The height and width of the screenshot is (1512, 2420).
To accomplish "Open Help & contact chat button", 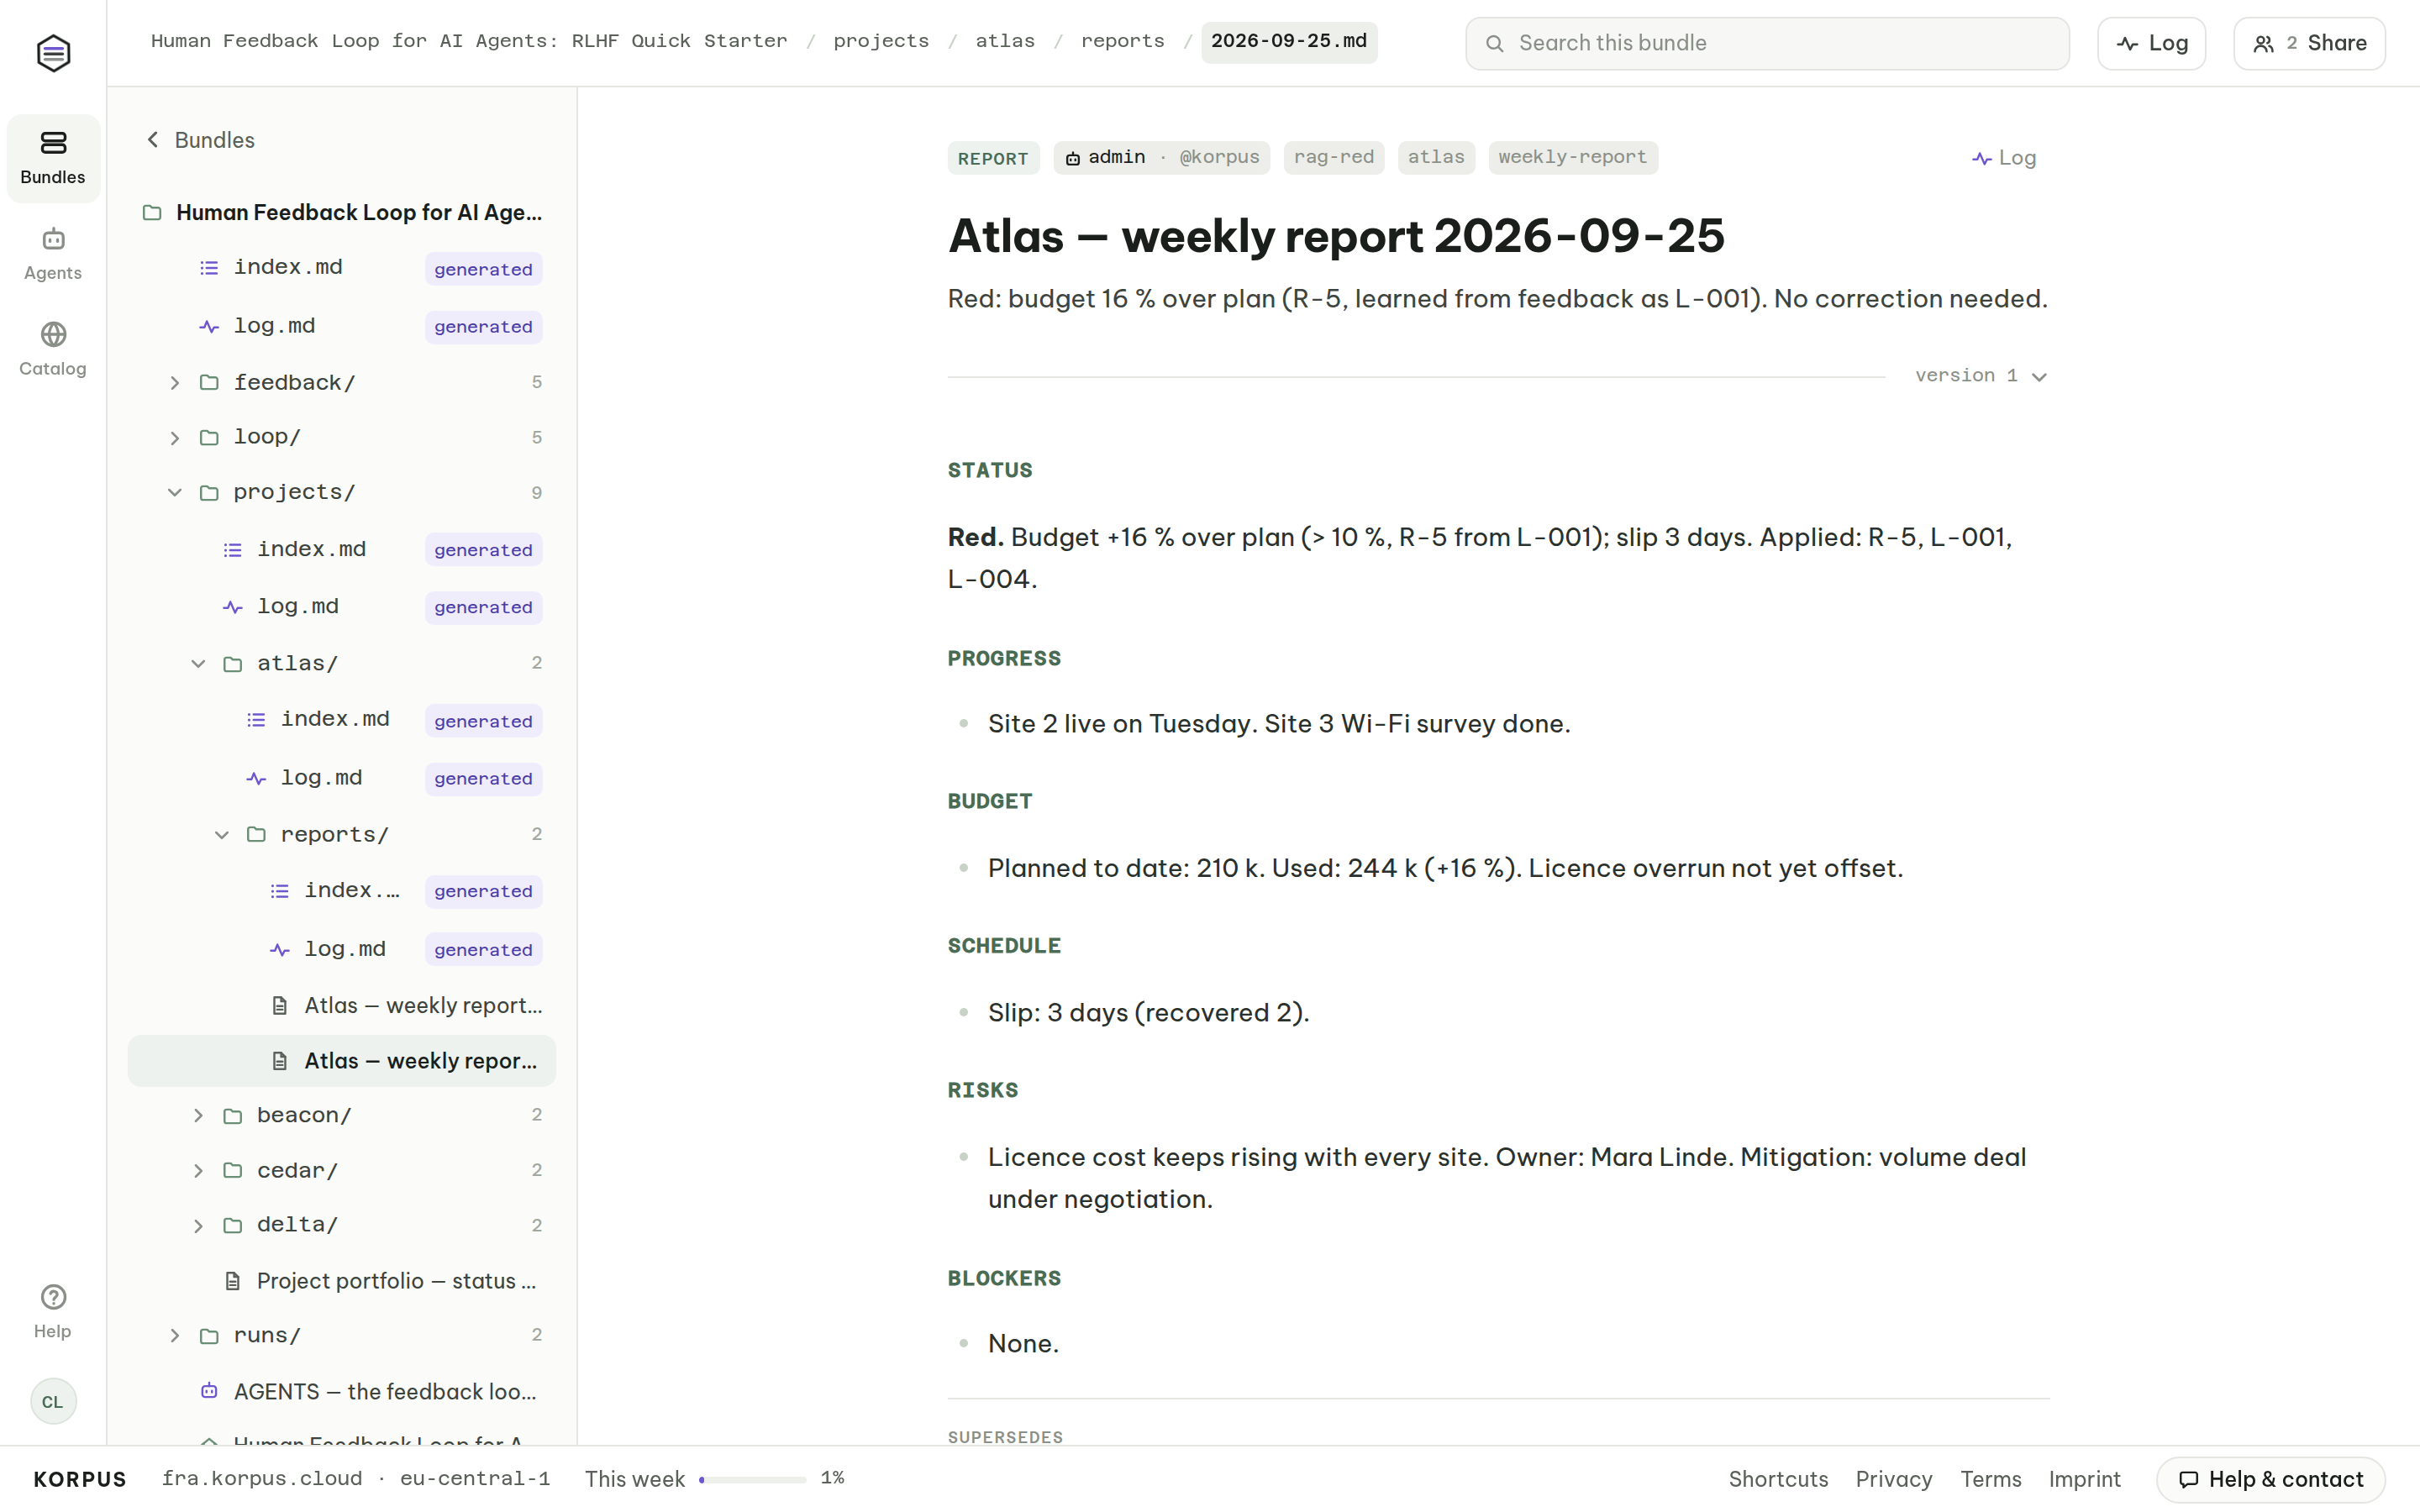I will [x=2271, y=1479].
